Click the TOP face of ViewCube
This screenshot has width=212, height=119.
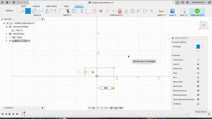point(203,25)
